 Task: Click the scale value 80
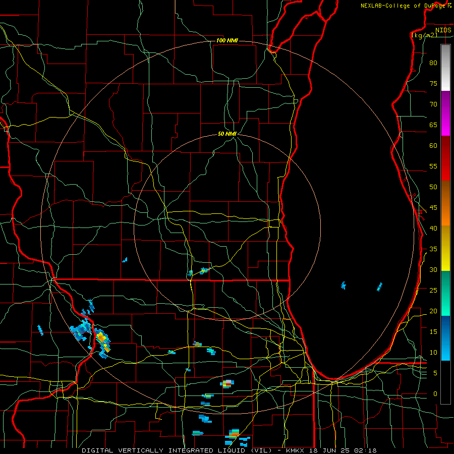[433, 63]
